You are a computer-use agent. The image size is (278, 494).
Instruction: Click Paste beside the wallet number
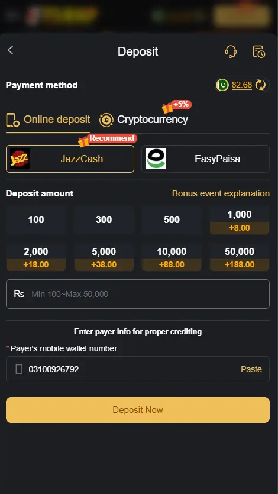coord(251,369)
